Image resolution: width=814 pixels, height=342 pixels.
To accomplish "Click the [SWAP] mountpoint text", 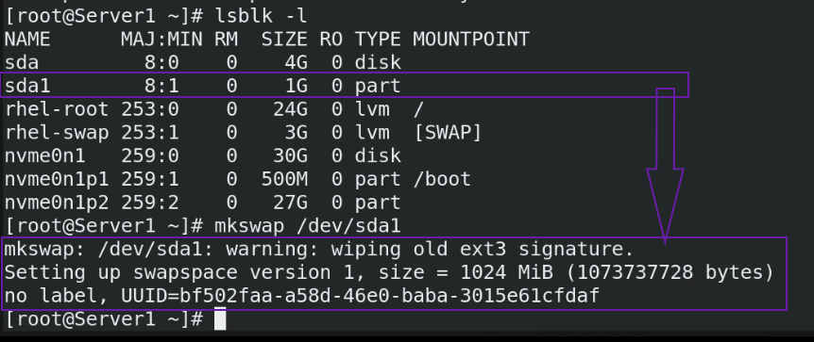I will pos(448,132).
